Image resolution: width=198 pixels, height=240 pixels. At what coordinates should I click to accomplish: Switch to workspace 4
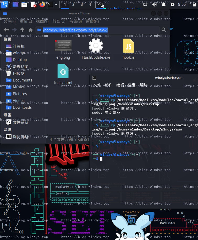(90, 4)
